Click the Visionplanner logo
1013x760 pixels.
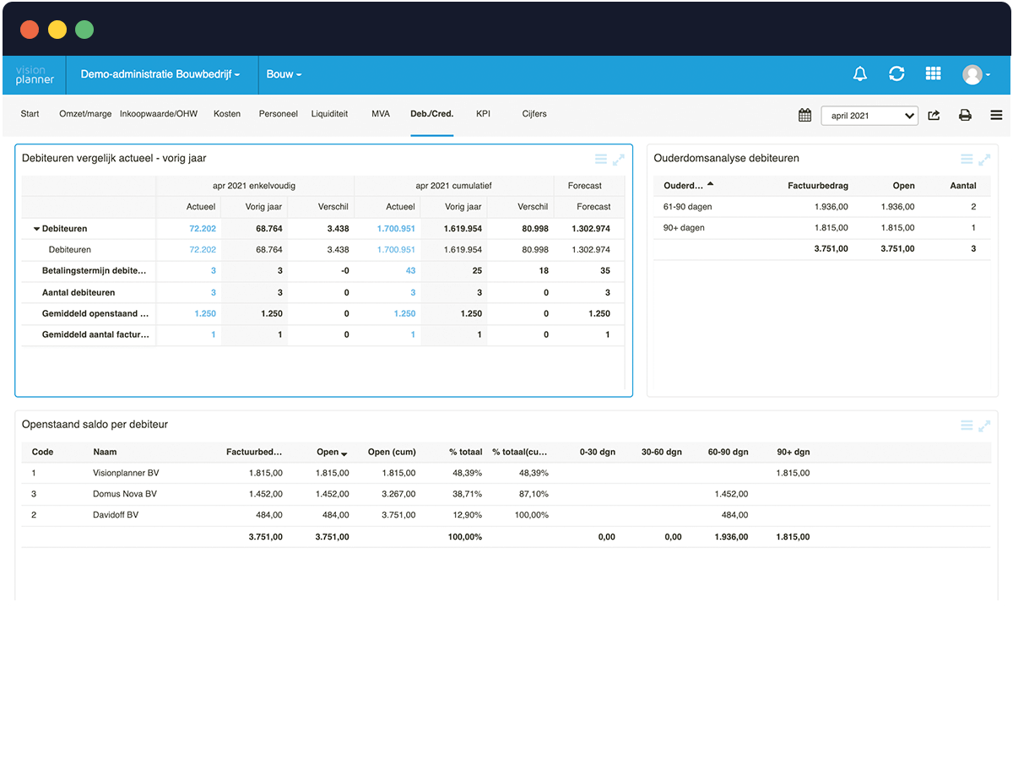[35, 74]
